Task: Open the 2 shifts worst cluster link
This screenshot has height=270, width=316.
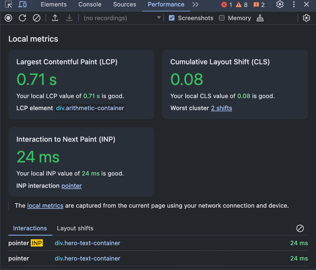Action: click(221, 108)
